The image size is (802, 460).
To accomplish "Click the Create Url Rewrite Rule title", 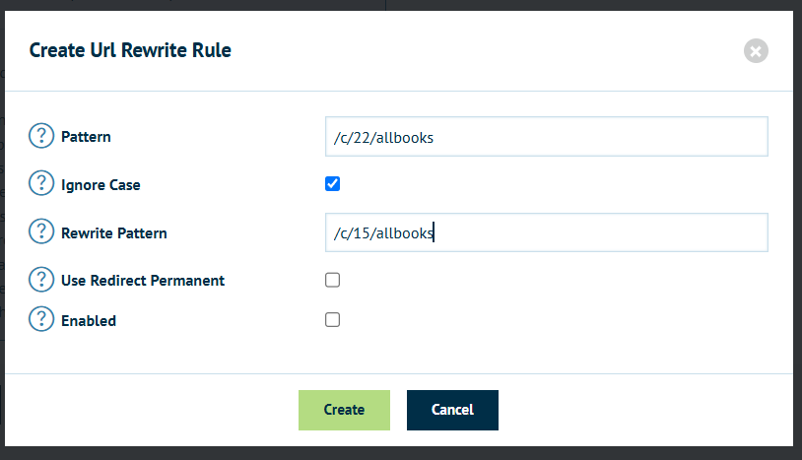I will tap(130, 50).
